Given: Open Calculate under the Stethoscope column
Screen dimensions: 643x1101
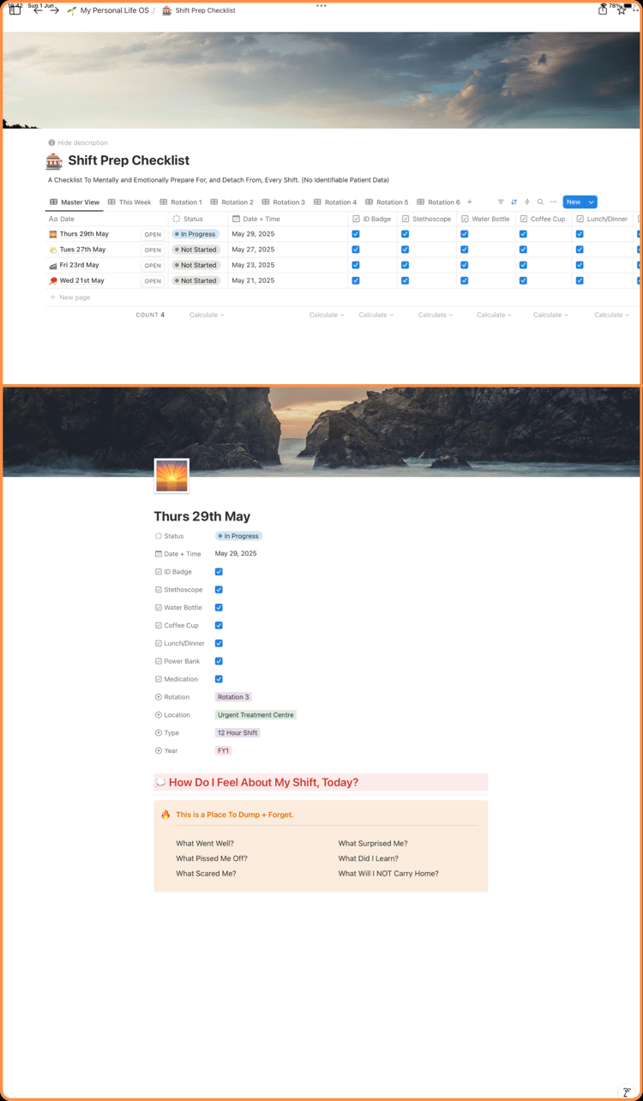Looking at the screenshot, I should [x=436, y=315].
